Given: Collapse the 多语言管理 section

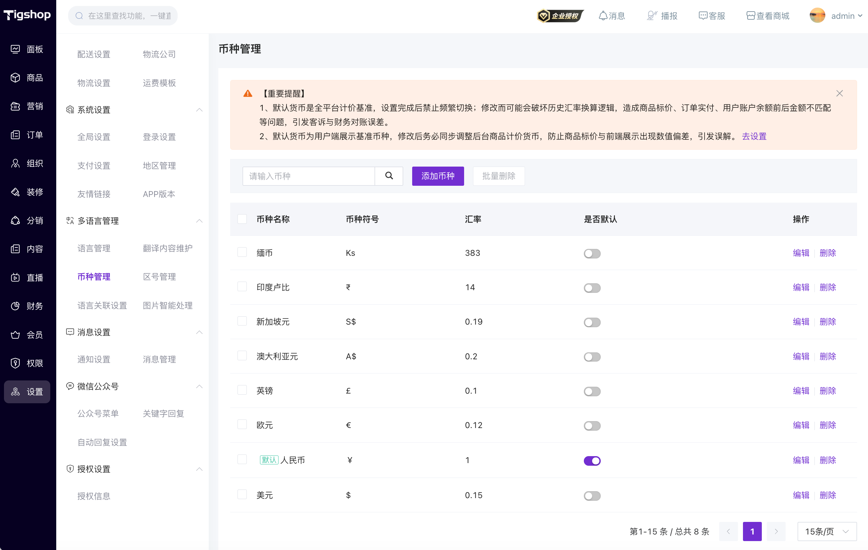Looking at the screenshot, I should [199, 221].
